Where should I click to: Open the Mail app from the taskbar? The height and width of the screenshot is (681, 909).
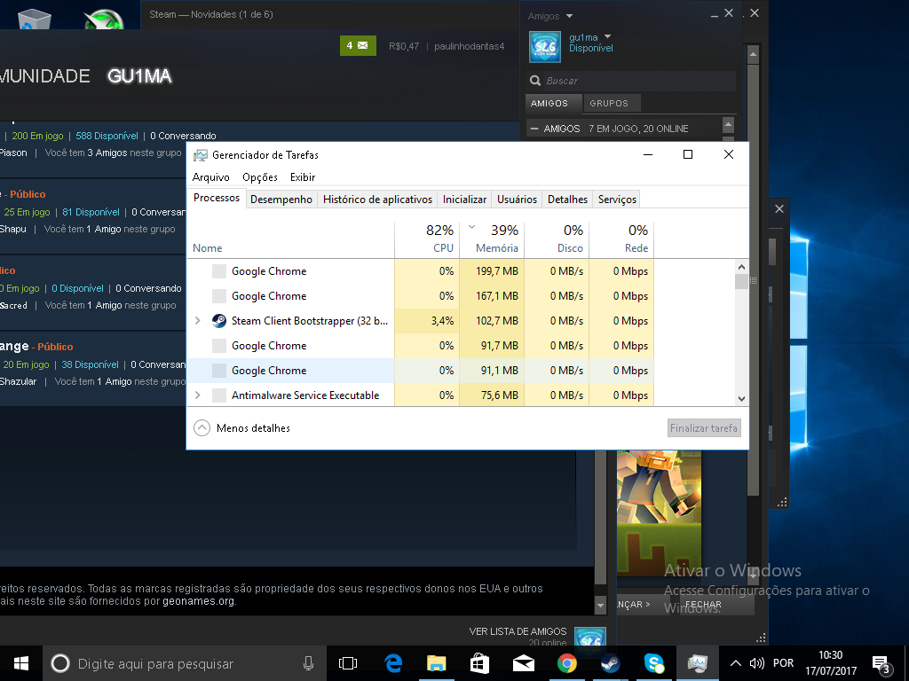pos(524,663)
